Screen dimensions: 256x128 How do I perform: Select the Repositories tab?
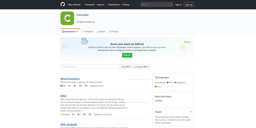[70, 32]
